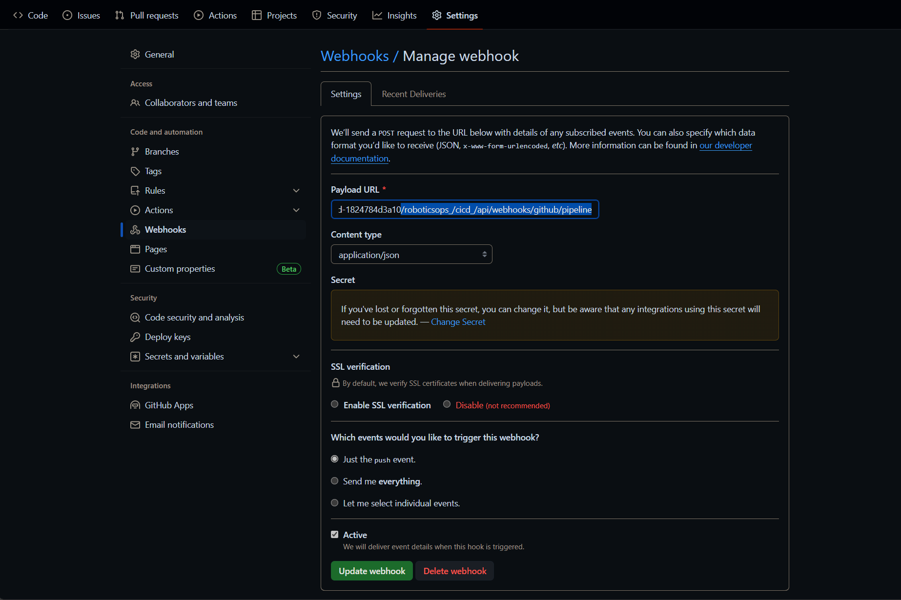
Task: Click Update webhook button
Action: click(x=372, y=571)
